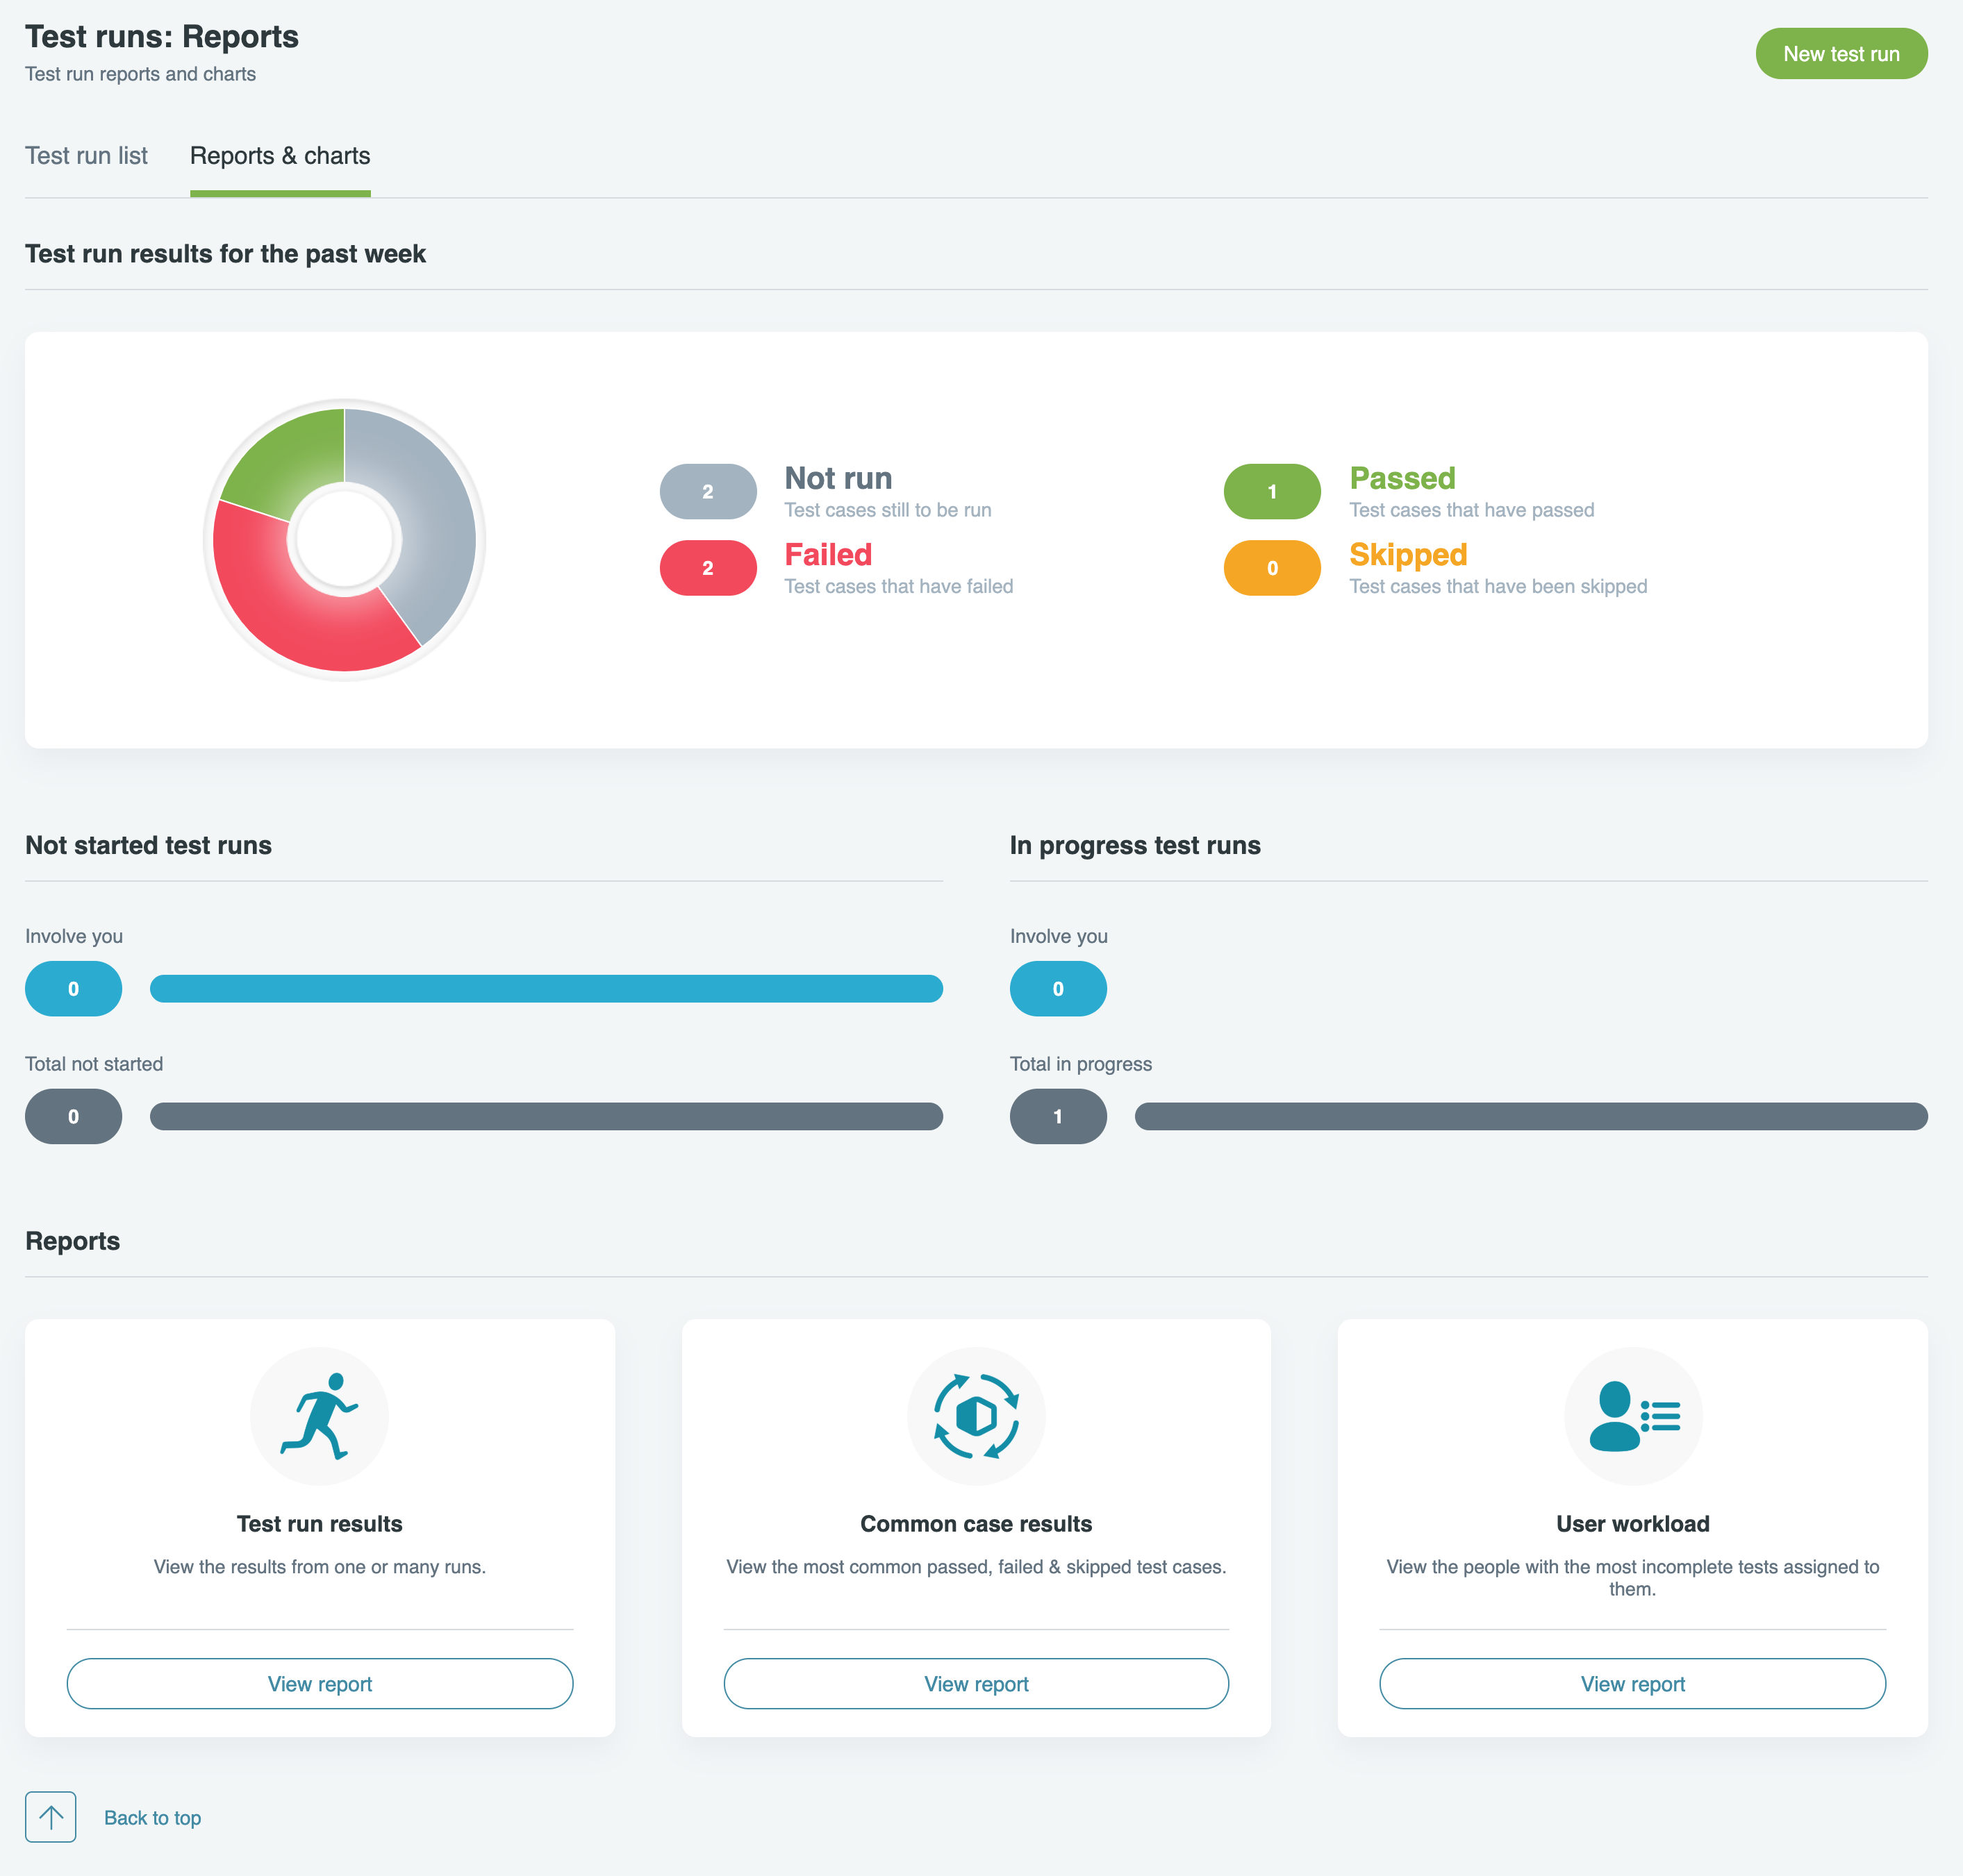The width and height of the screenshot is (1963, 1876).
Task: Switch to the Test run list tab
Action: click(86, 156)
